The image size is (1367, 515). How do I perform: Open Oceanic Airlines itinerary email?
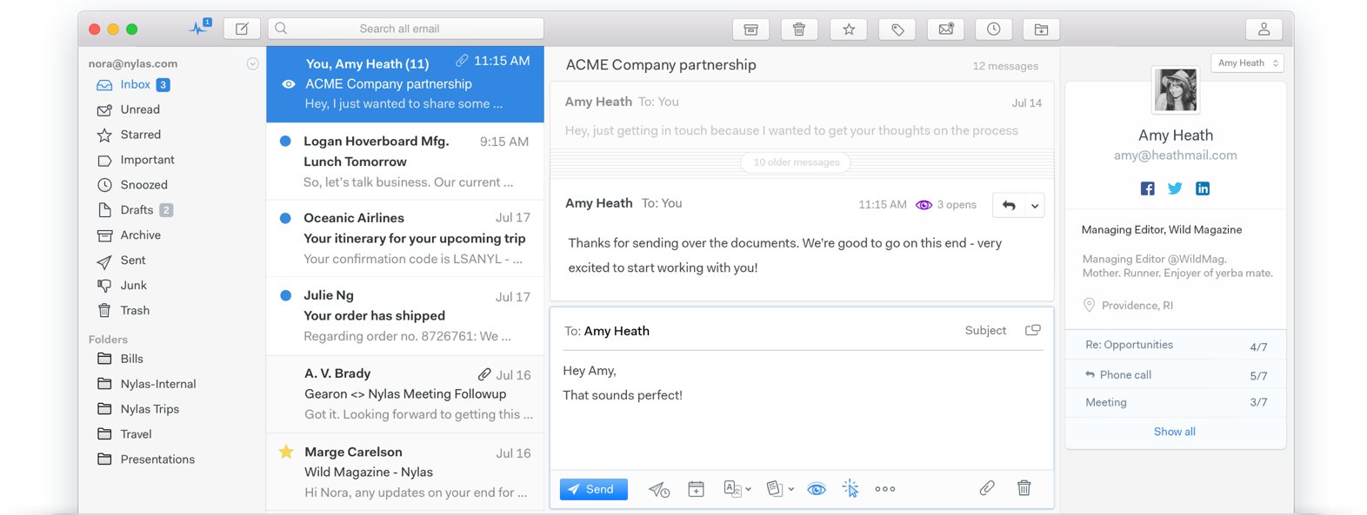coord(405,238)
